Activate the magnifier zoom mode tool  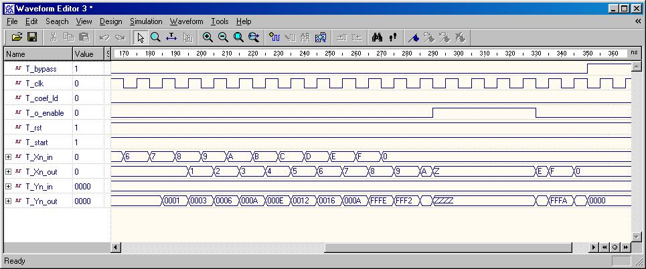coord(155,37)
